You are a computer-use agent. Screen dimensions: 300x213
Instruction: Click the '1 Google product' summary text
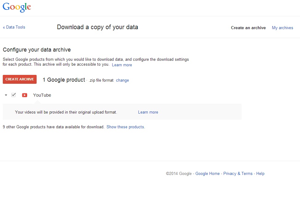point(64,80)
